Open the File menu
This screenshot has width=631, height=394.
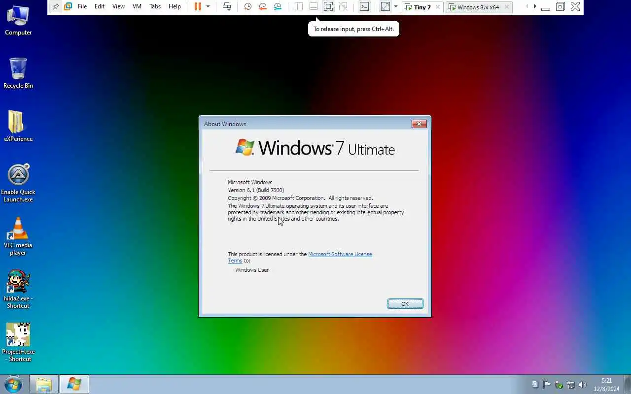tap(82, 6)
